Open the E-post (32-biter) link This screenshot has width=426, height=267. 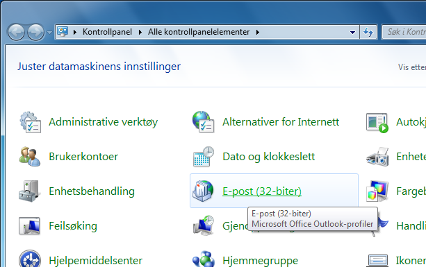coord(262,191)
